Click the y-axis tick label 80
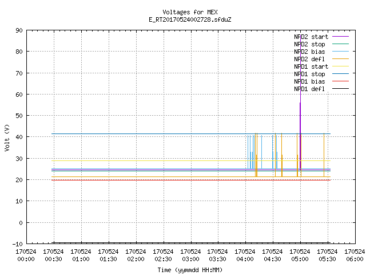 click(x=19, y=52)
